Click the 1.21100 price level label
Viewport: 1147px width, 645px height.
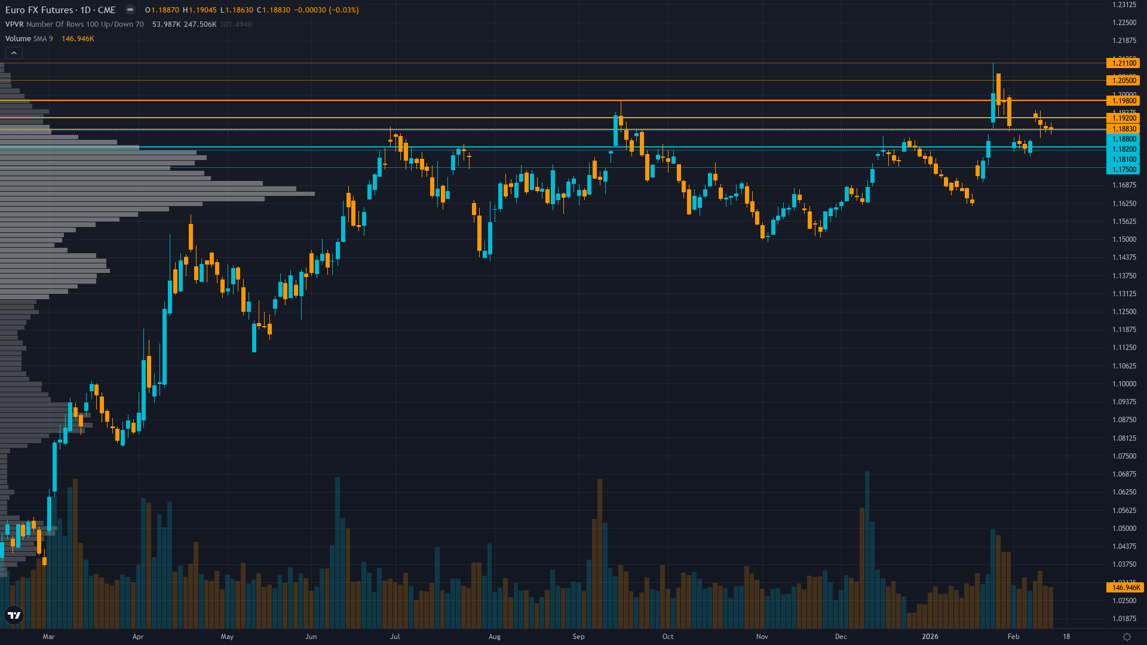(x=1123, y=63)
